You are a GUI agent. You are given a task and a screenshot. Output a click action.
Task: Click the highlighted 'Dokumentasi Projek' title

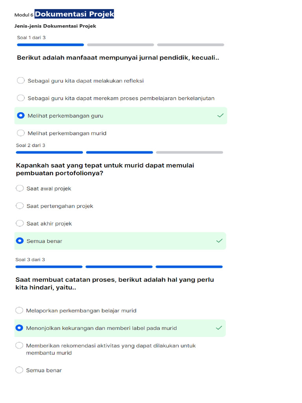pos(74,15)
